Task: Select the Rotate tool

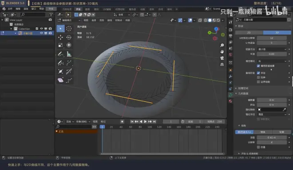Action: coord(69,37)
